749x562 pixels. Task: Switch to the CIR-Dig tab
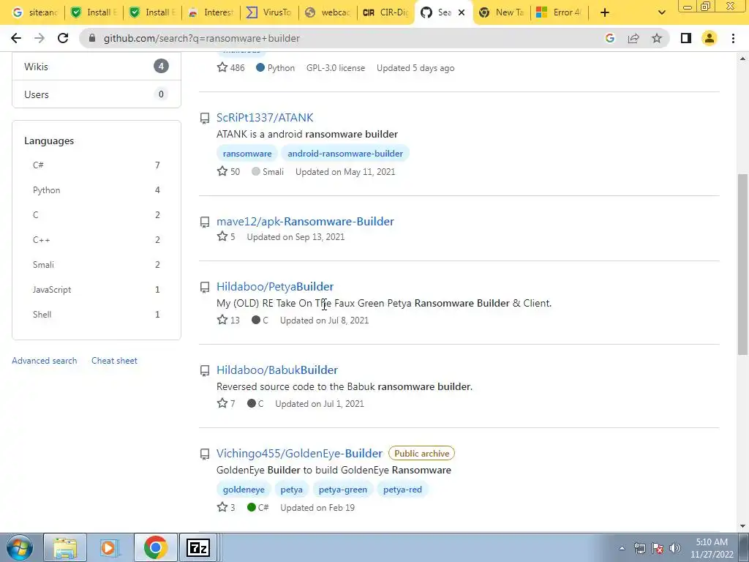385,12
